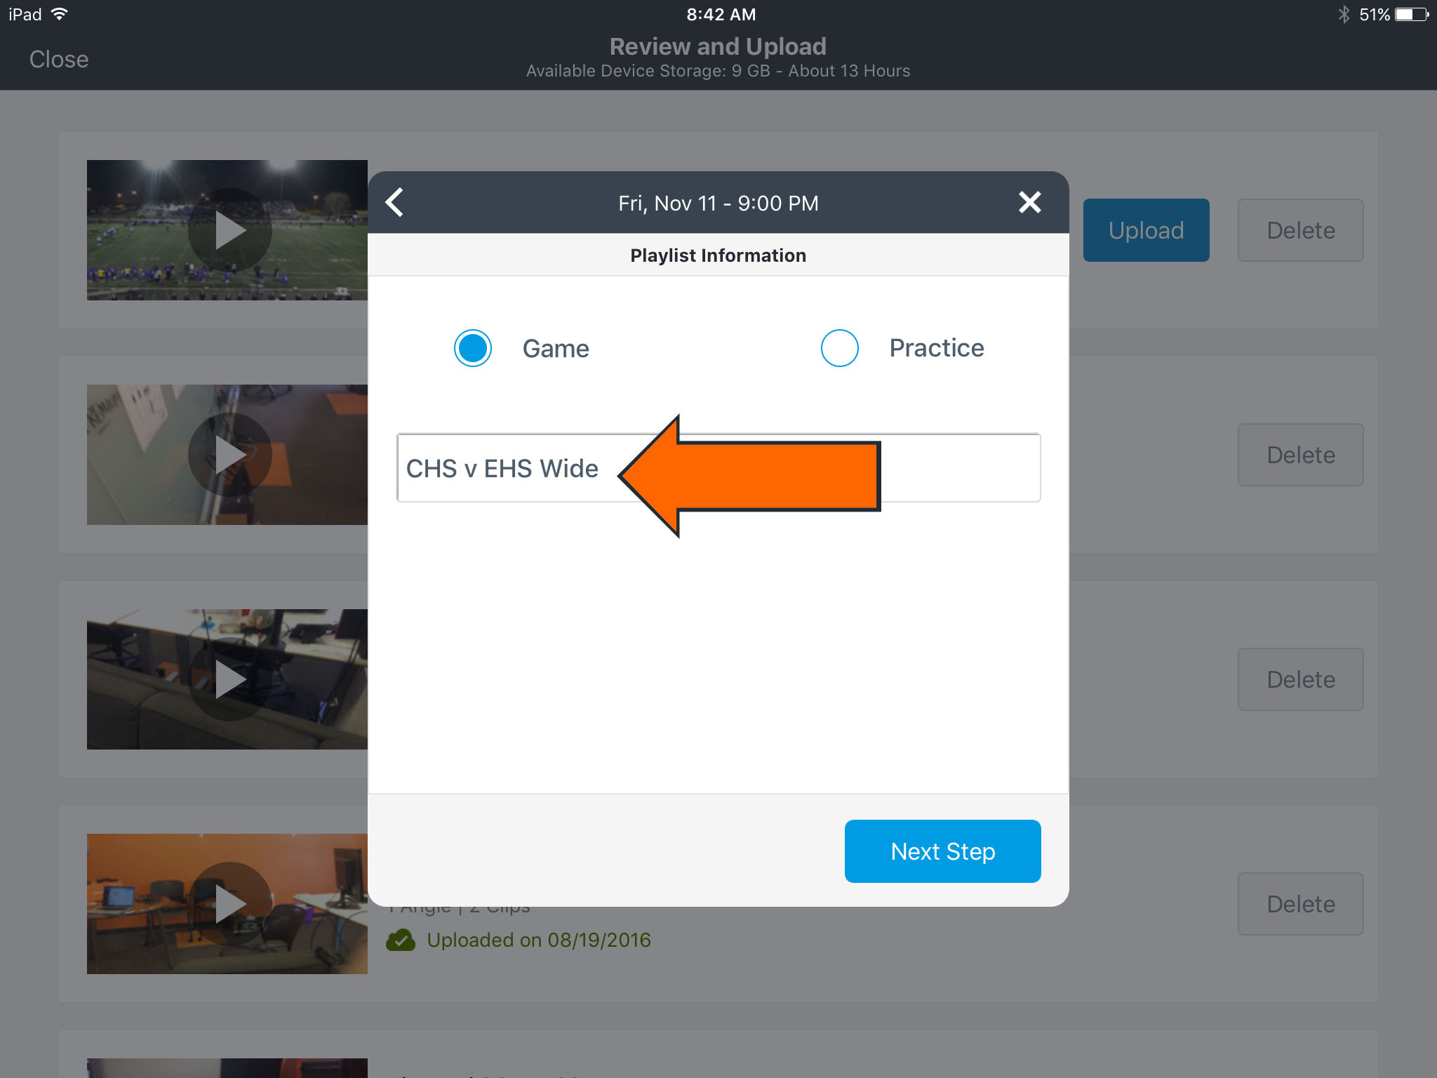1437x1078 pixels.
Task: Delete the football game video
Action: (1300, 229)
